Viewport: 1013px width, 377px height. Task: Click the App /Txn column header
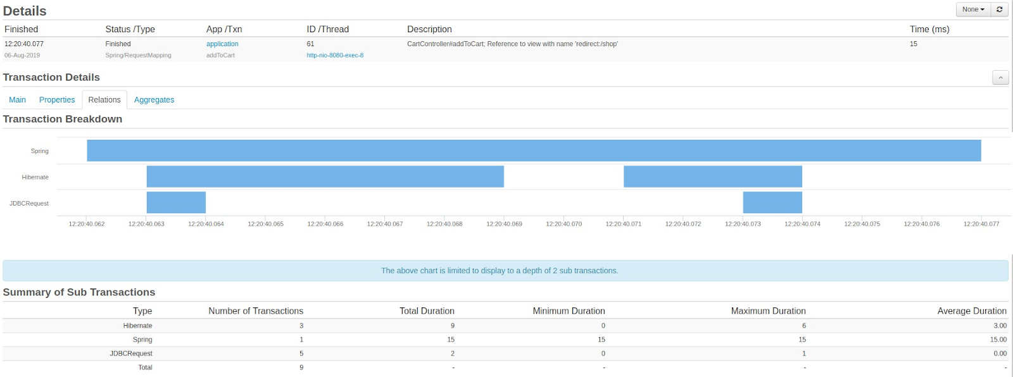[x=224, y=29]
